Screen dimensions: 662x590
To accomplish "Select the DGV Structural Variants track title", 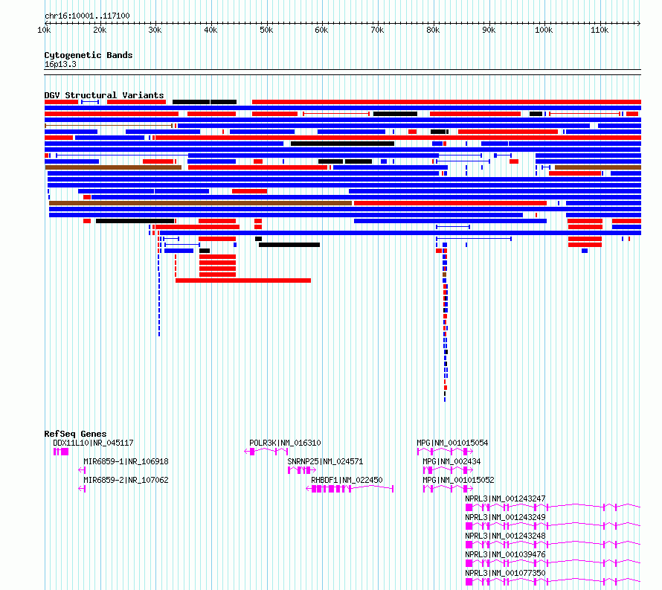I will coord(104,95).
